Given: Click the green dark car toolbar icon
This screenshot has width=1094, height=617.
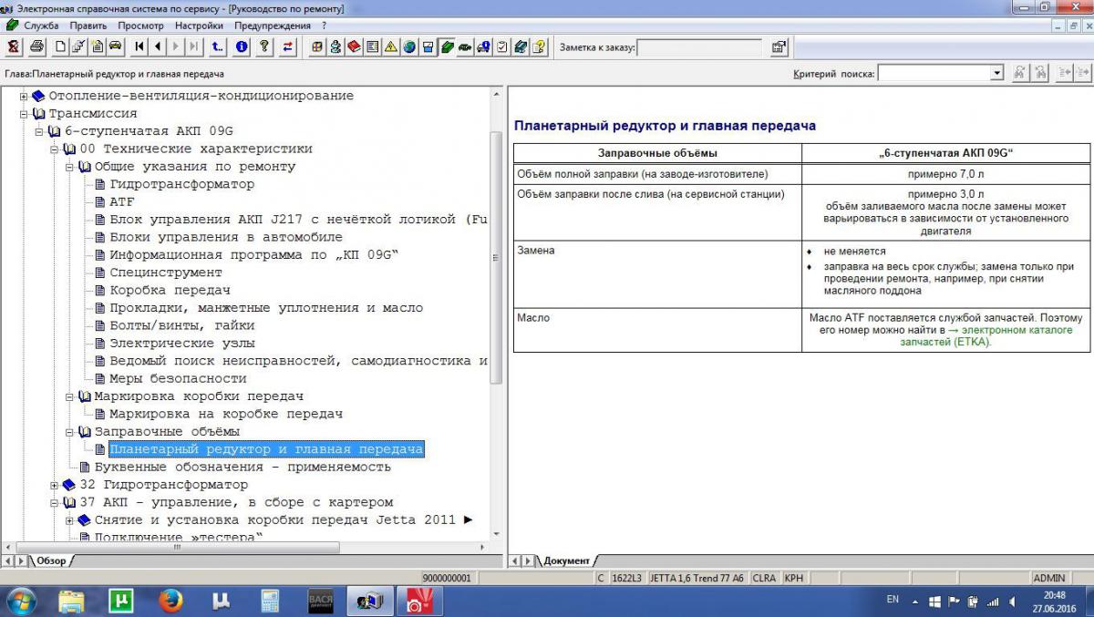Looking at the screenshot, I should [x=465, y=46].
